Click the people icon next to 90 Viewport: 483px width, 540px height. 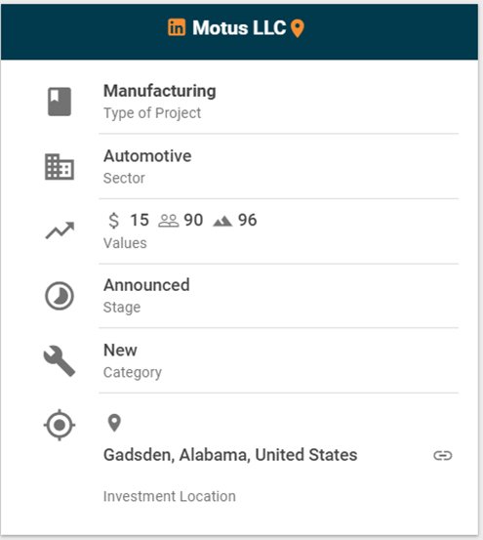[x=168, y=221]
